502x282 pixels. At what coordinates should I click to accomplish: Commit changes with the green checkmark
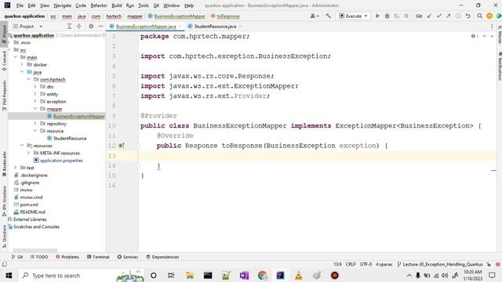(x=439, y=16)
